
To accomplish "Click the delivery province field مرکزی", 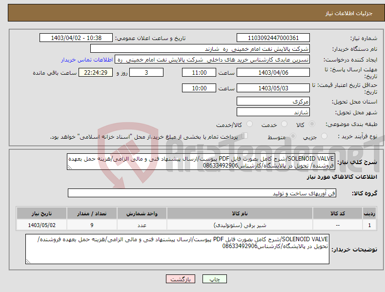I will [273, 101].
